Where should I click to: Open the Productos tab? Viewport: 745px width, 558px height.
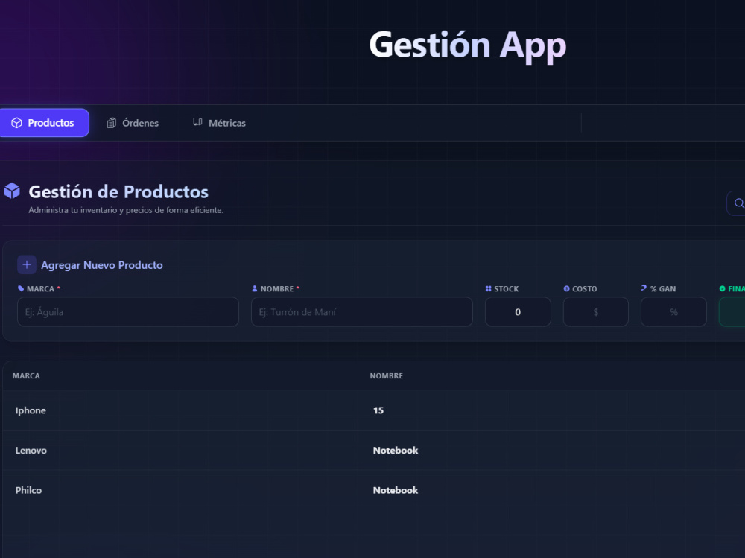pyautogui.click(x=44, y=123)
